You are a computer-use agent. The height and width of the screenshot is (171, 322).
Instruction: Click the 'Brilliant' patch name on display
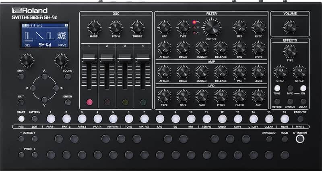(x=34, y=26)
